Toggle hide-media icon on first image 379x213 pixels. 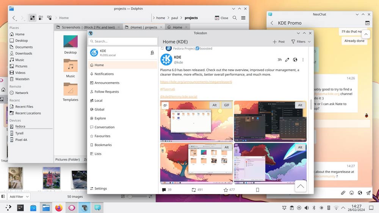point(165,106)
